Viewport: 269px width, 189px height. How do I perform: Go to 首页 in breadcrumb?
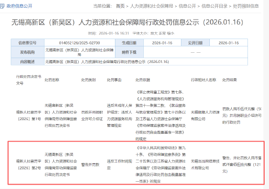point(120,6)
